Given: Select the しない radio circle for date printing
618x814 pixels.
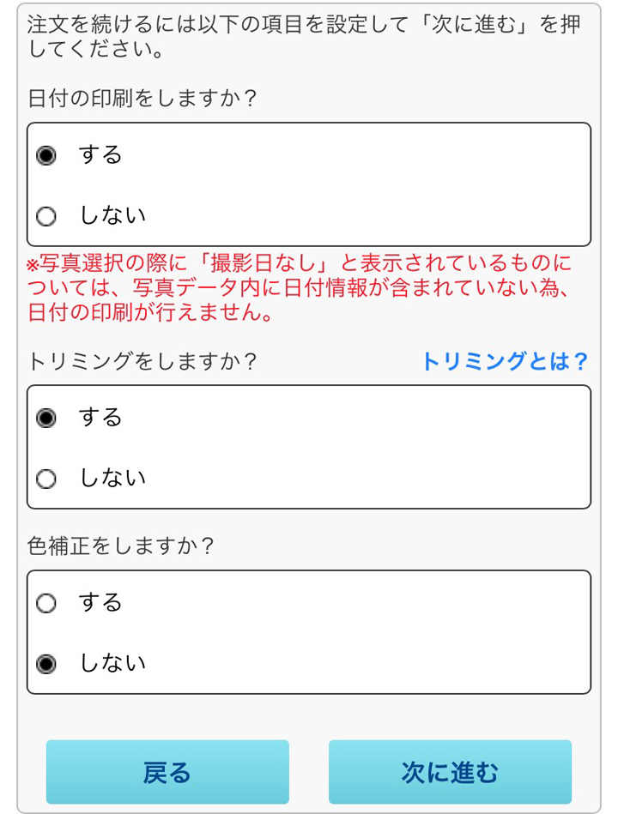Looking at the screenshot, I should click(46, 217).
